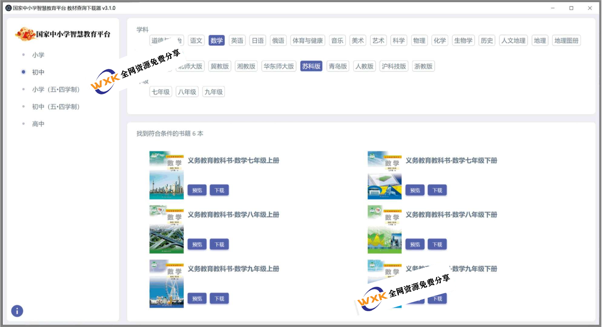Click the 七年级上册 book cover thumbnail
This screenshot has width=602, height=327.
pyautogui.click(x=166, y=175)
